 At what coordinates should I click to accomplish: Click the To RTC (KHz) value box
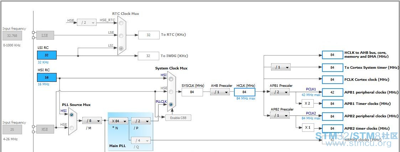(x=149, y=35)
